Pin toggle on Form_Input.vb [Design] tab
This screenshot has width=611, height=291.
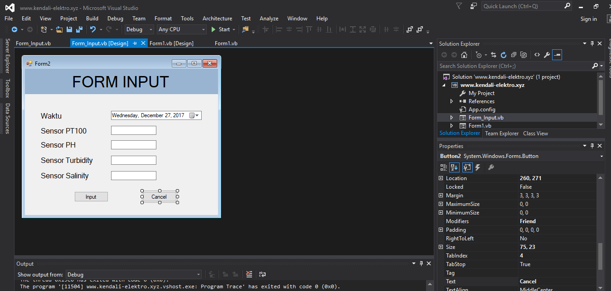point(135,43)
